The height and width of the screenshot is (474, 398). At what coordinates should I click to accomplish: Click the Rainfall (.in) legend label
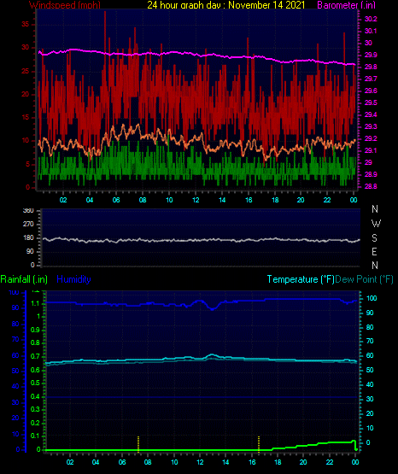24,279
